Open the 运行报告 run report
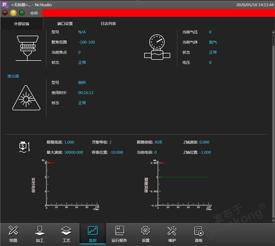The width and height of the screenshot is (275, 246). tap(119, 234)
